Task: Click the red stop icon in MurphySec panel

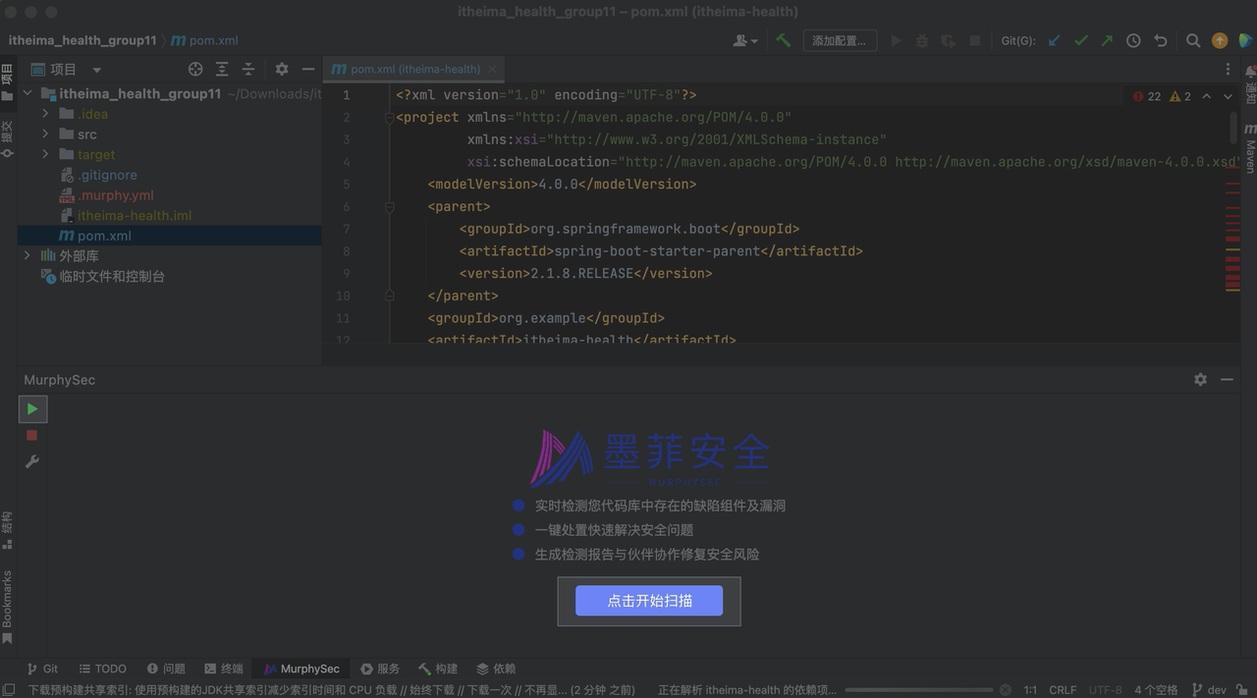Action: pos(32,435)
